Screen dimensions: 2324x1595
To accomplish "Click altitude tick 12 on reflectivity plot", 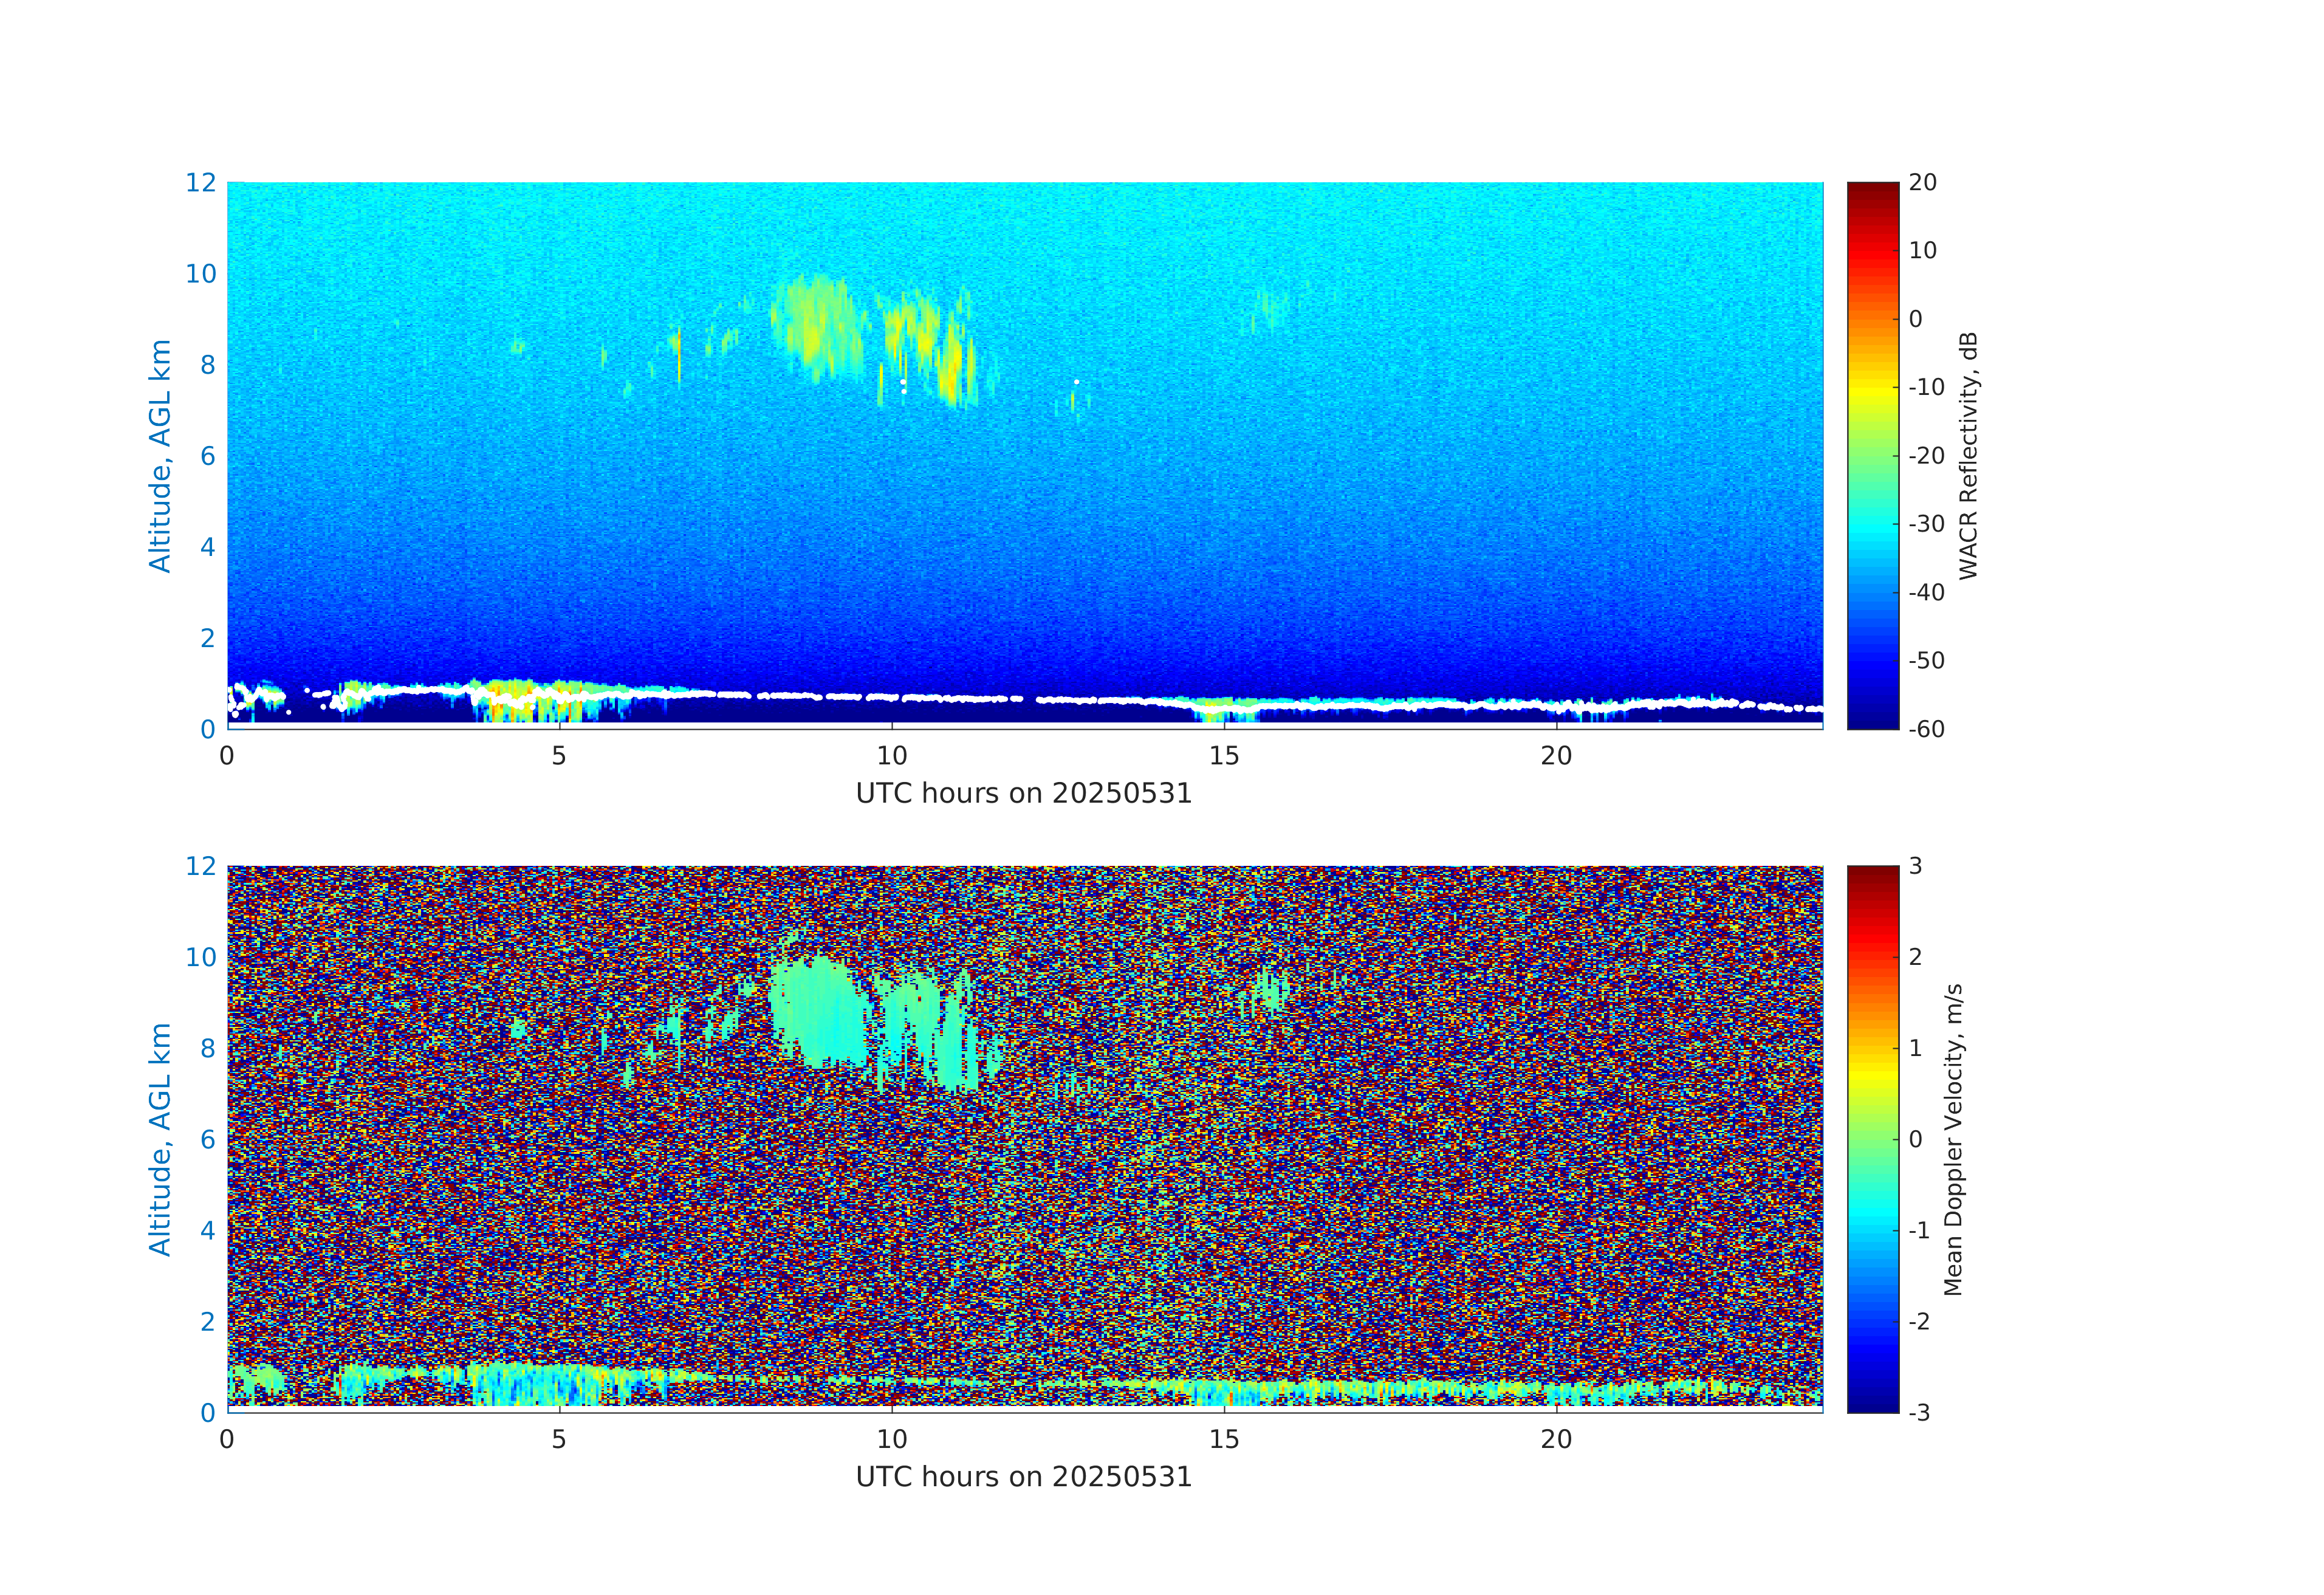I will click(201, 183).
